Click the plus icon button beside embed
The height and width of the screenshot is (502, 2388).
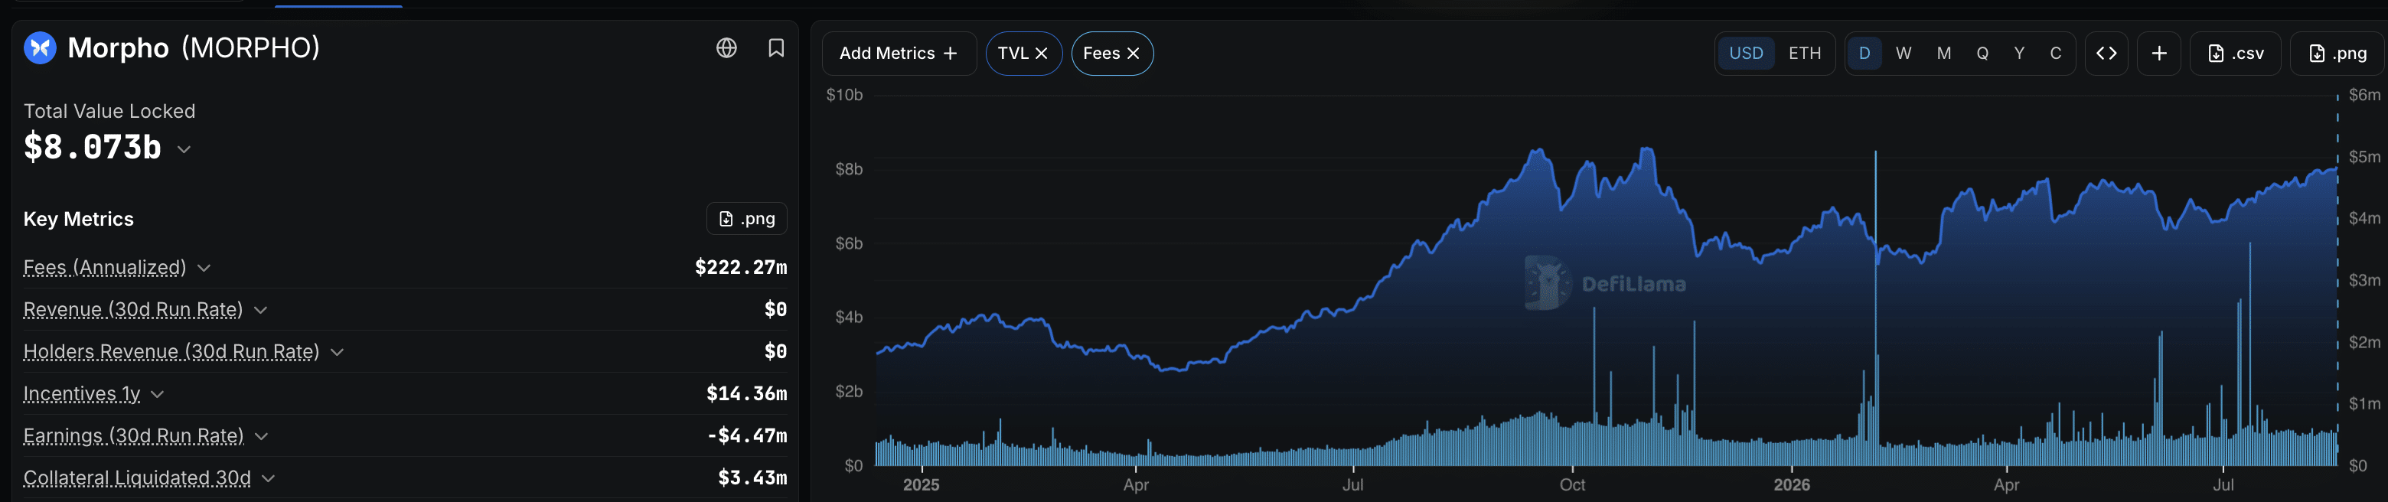[2159, 54]
